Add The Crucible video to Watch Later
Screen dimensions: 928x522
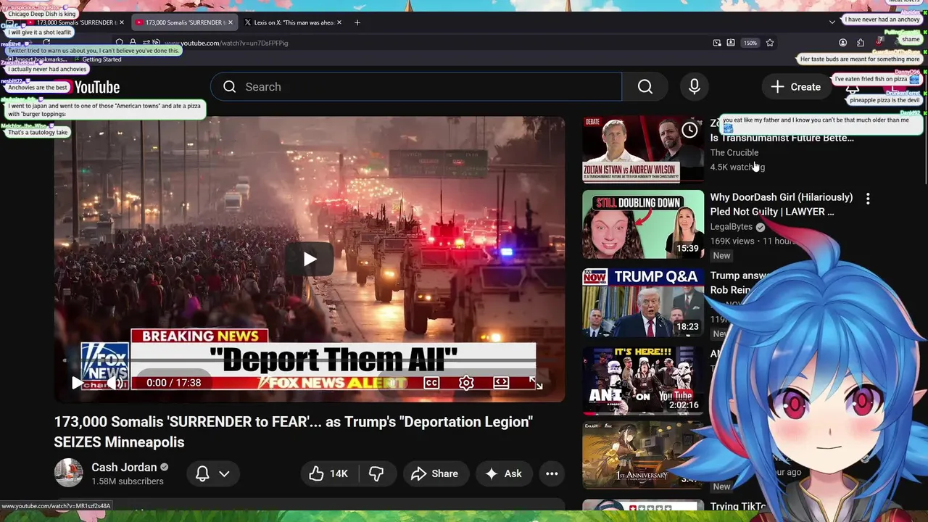tap(689, 130)
